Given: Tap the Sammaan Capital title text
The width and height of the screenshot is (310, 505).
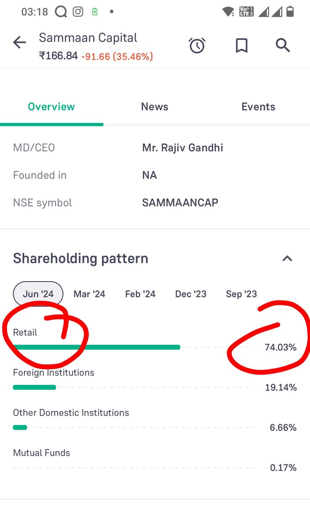Looking at the screenshot, I should (x=88, y=37).
